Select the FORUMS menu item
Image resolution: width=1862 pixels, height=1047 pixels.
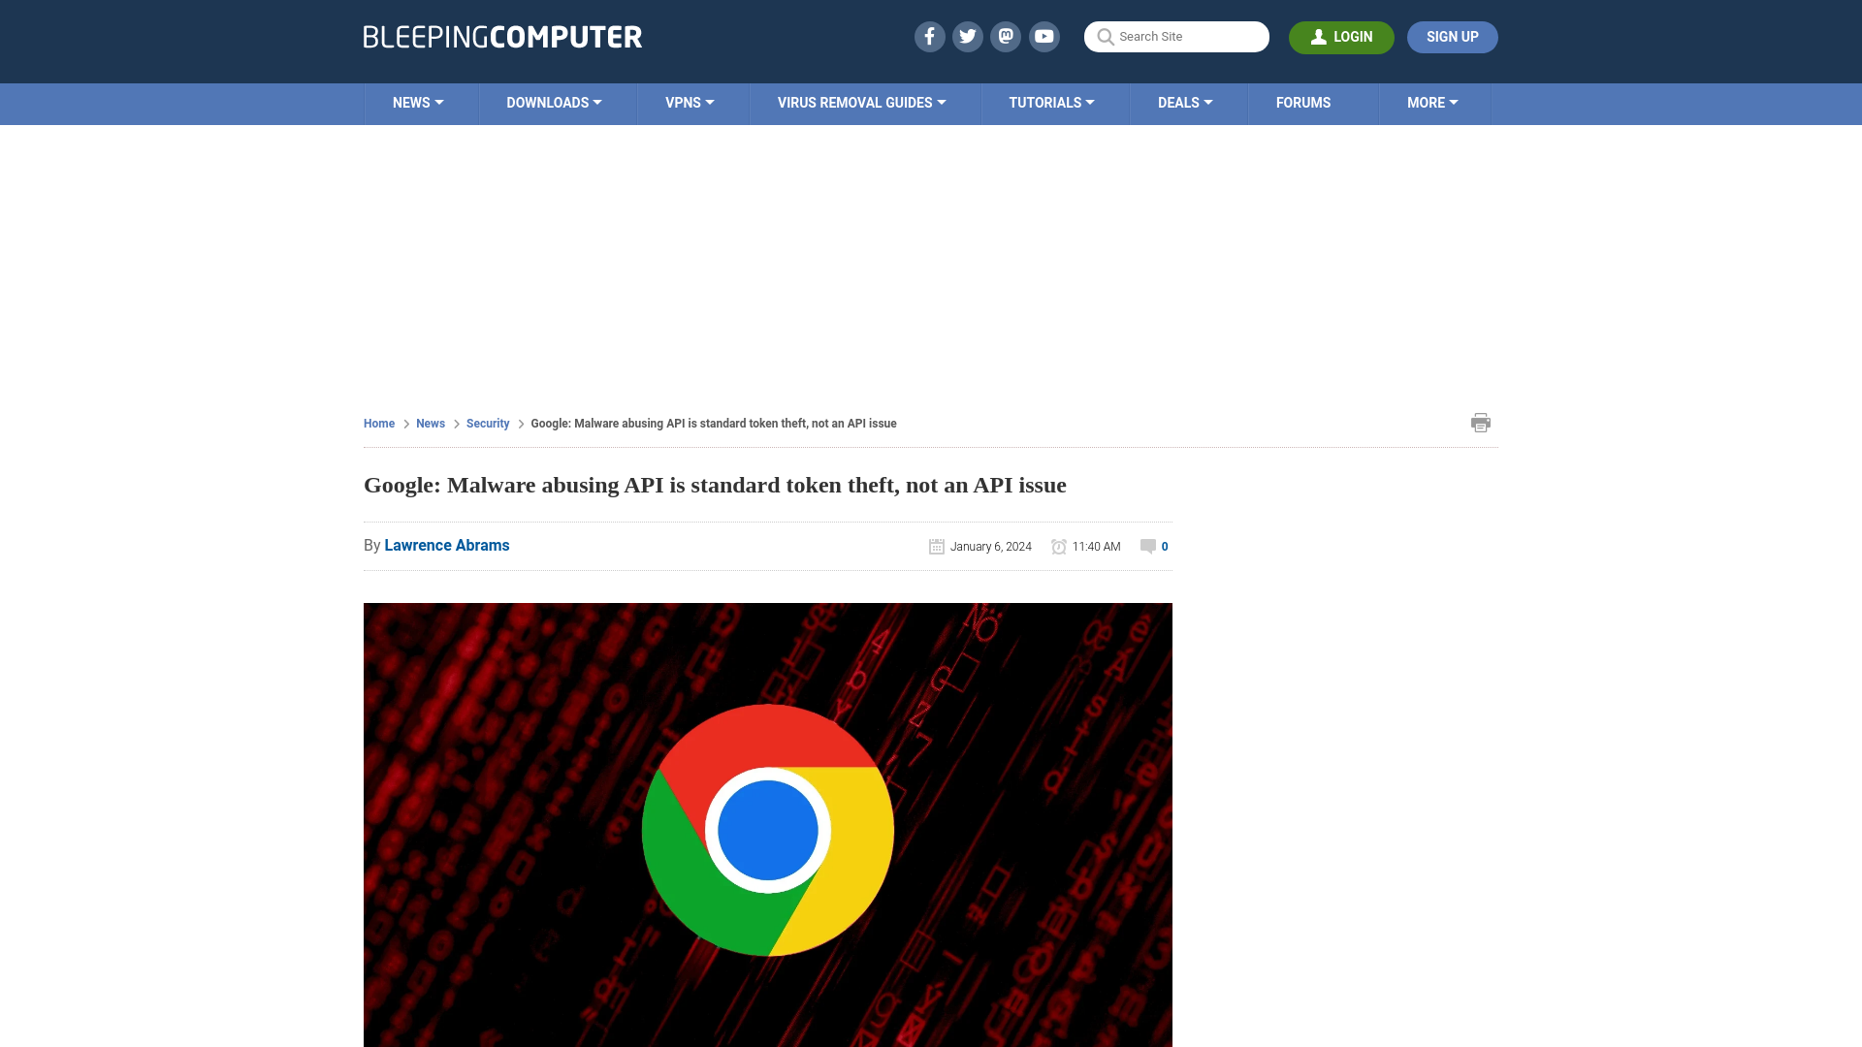[x=1303, y=102]
